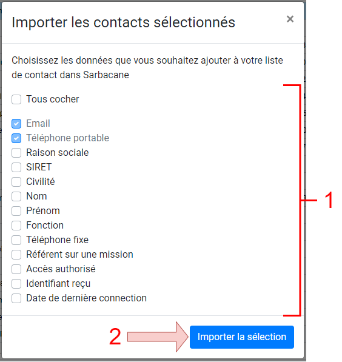Click the Email label text

click(38, 124)
